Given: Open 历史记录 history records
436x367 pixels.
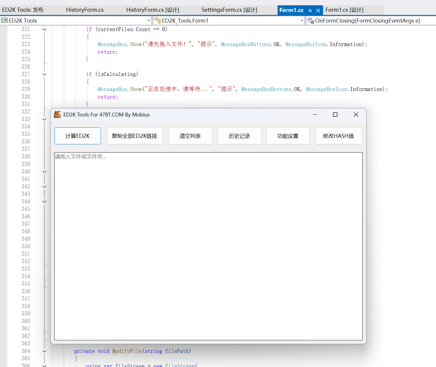Looking at the screenshot, I should tap(239, 136).
